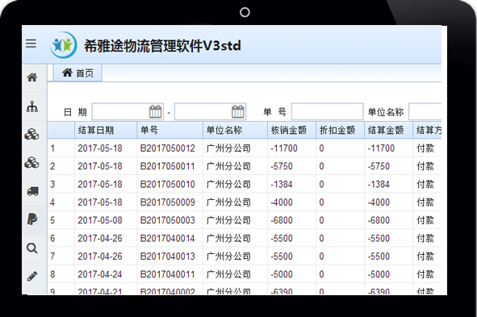The width and height of the screenshot is (477, 317).
Task: Focus the end date input field
Action: pyautogui.click(x=210, y=111)
